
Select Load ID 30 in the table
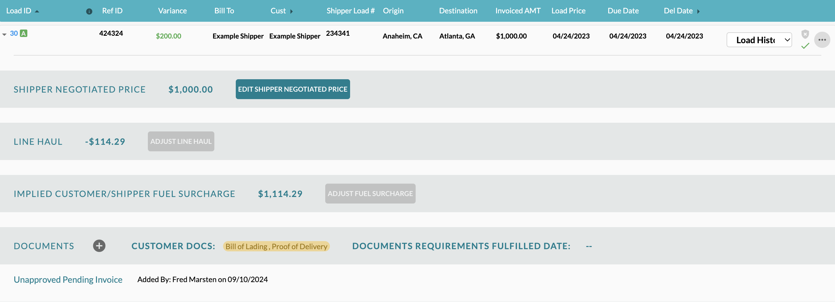click(x=14, y=33)
